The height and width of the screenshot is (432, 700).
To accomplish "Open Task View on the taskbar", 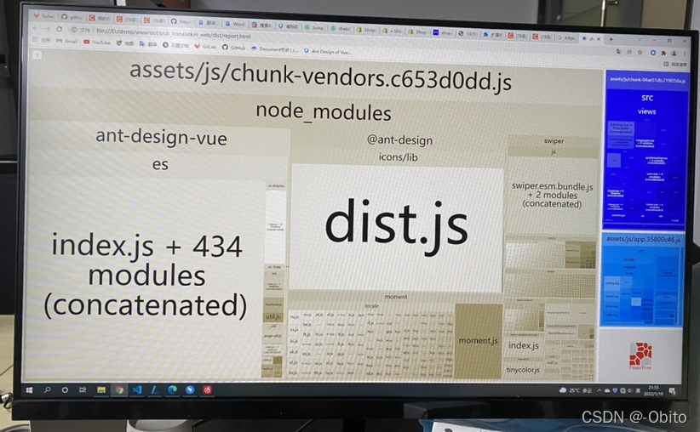I will pyautogui.click(x=83, y=390).
